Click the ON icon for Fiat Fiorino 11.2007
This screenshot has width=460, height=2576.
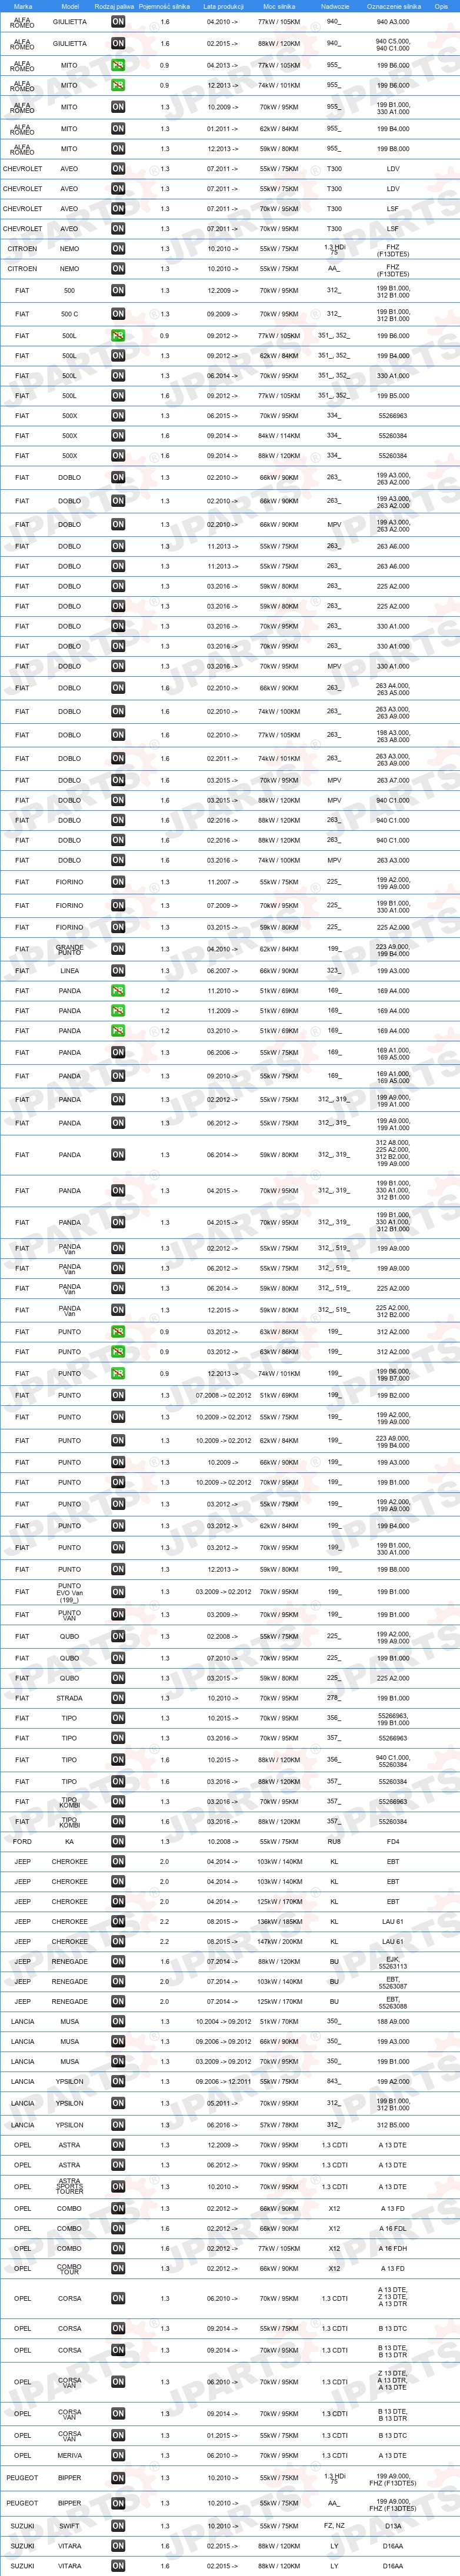click(118, 882)
